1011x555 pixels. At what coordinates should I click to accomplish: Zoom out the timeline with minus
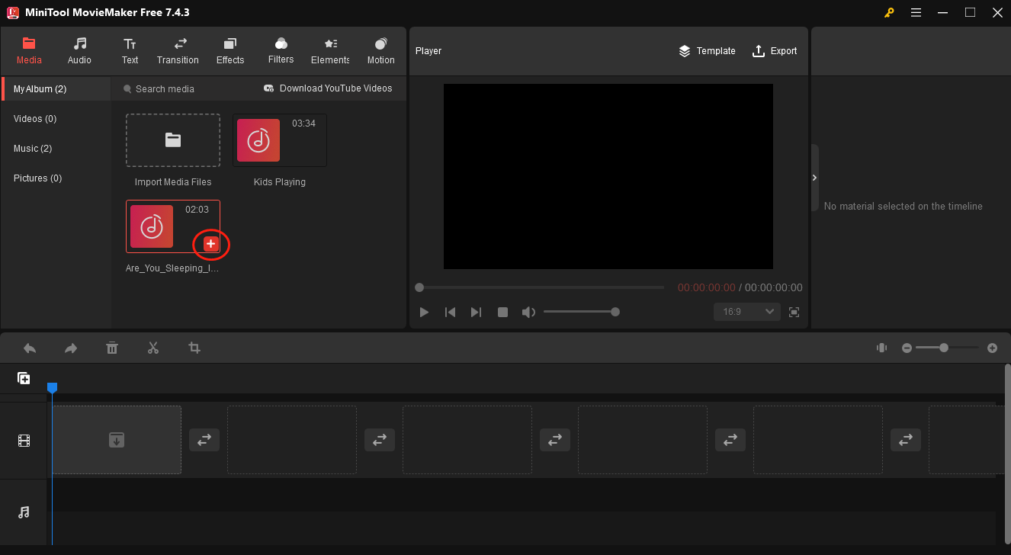907,348
